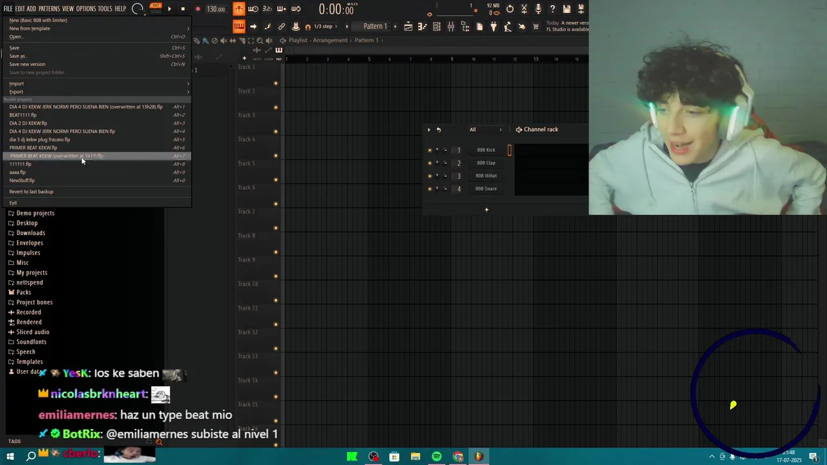The width and height of the screenshot is (827, 465).
Task: Click the 808 Snare channel button
Action: coord(486,189)
